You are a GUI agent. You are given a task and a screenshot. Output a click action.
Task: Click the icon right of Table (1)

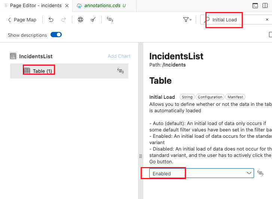(x=120, y=71)
